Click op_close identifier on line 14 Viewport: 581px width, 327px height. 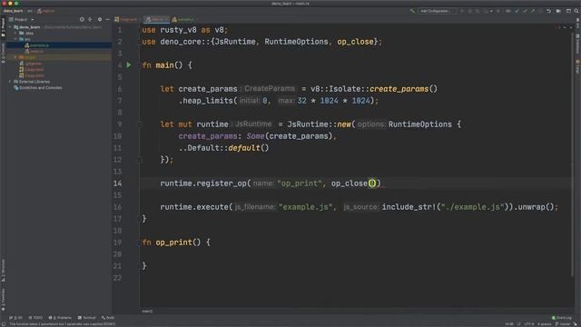(x=349, y=183)
